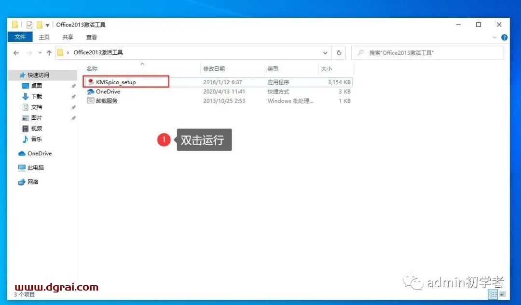
Task: Sort by the 大小 column header
Action: [x=326, y=69]
